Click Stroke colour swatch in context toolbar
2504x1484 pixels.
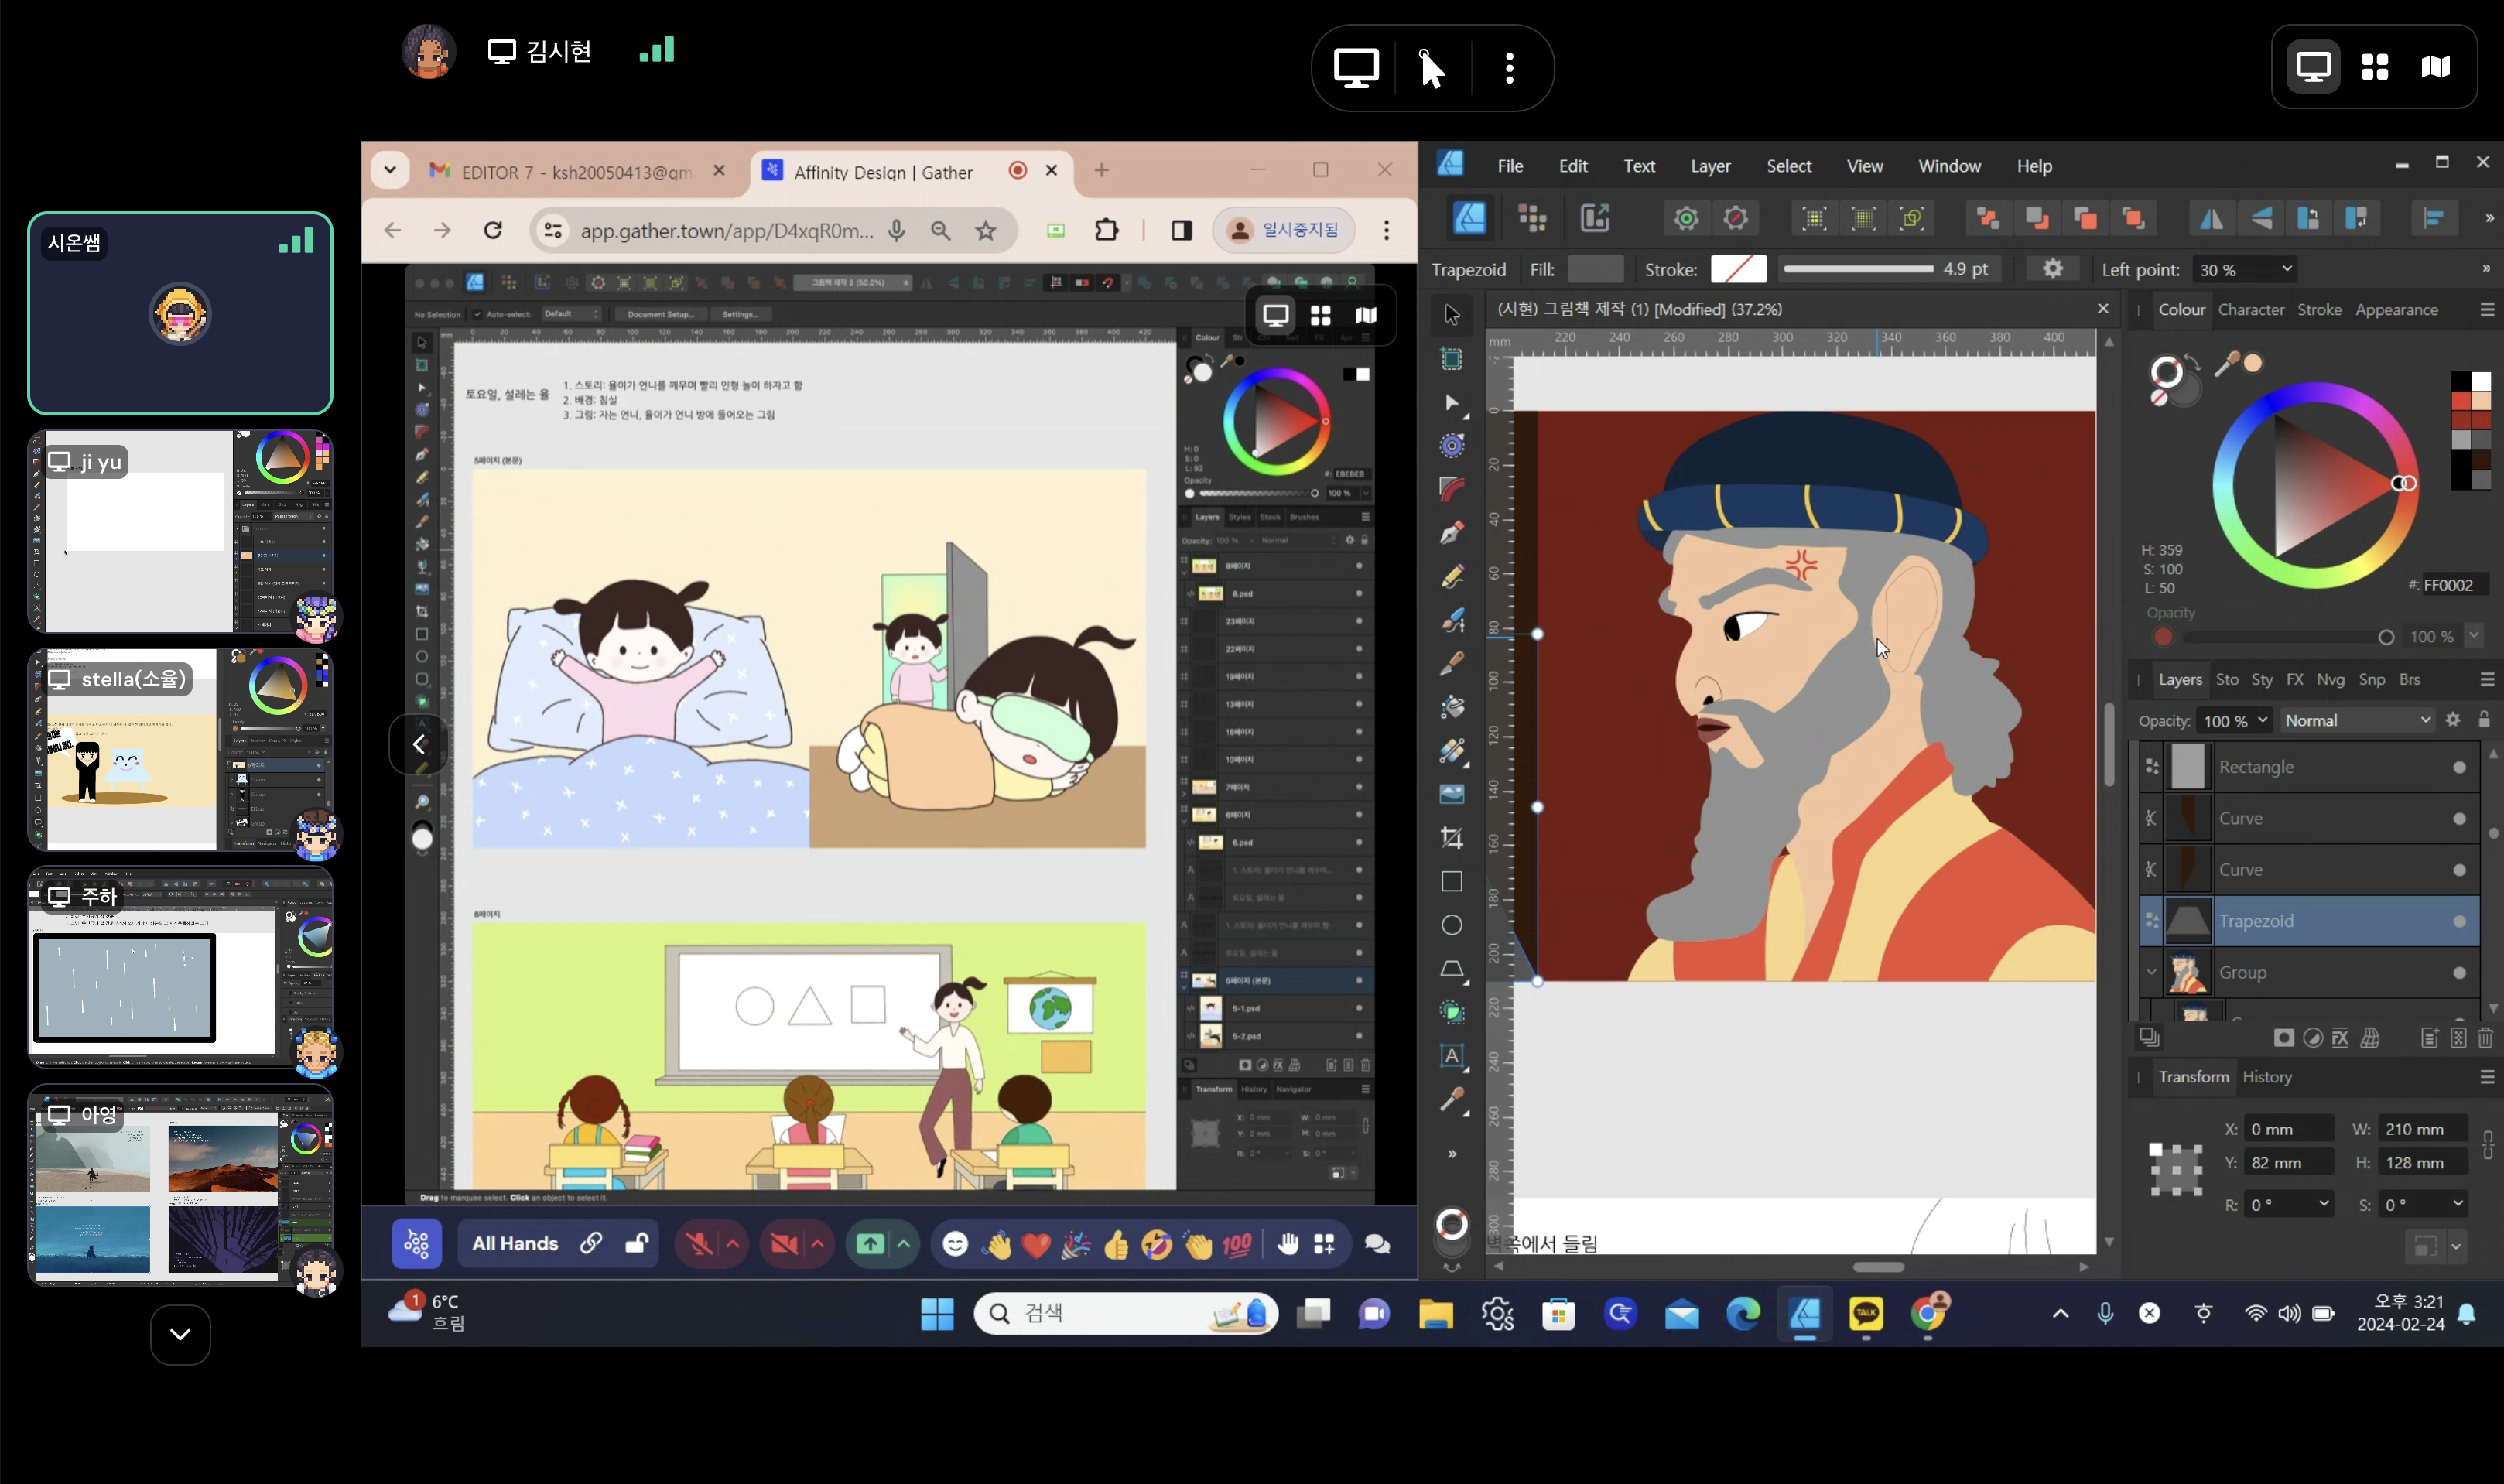[x=1738, y=269]
